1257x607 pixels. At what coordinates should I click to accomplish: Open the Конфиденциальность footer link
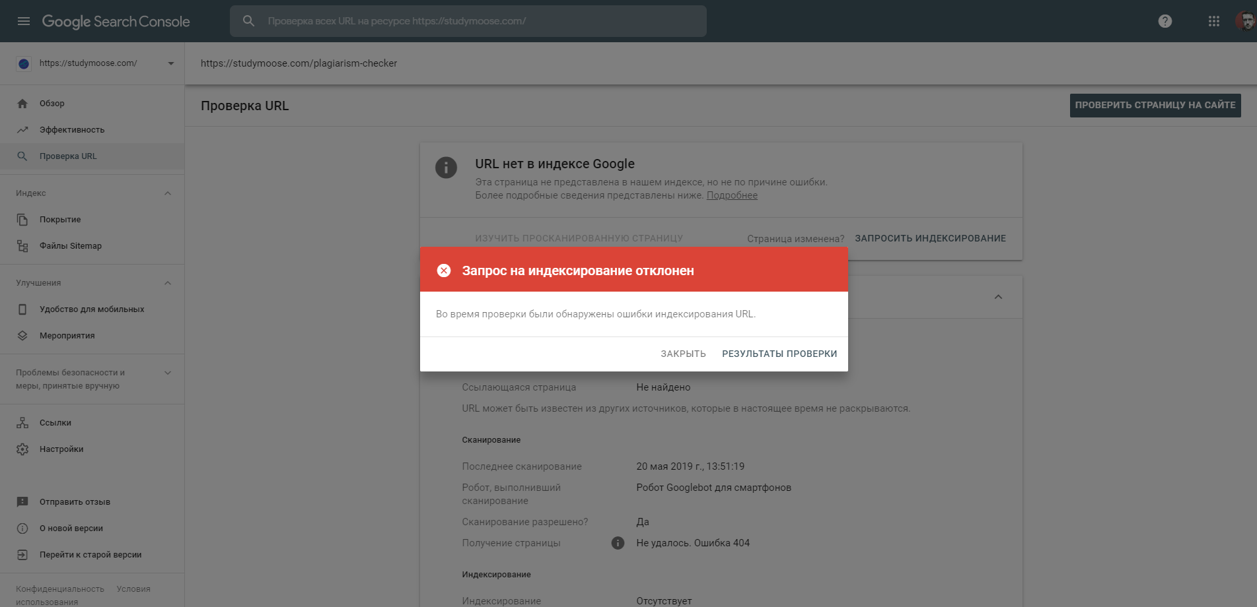[60, 589]
